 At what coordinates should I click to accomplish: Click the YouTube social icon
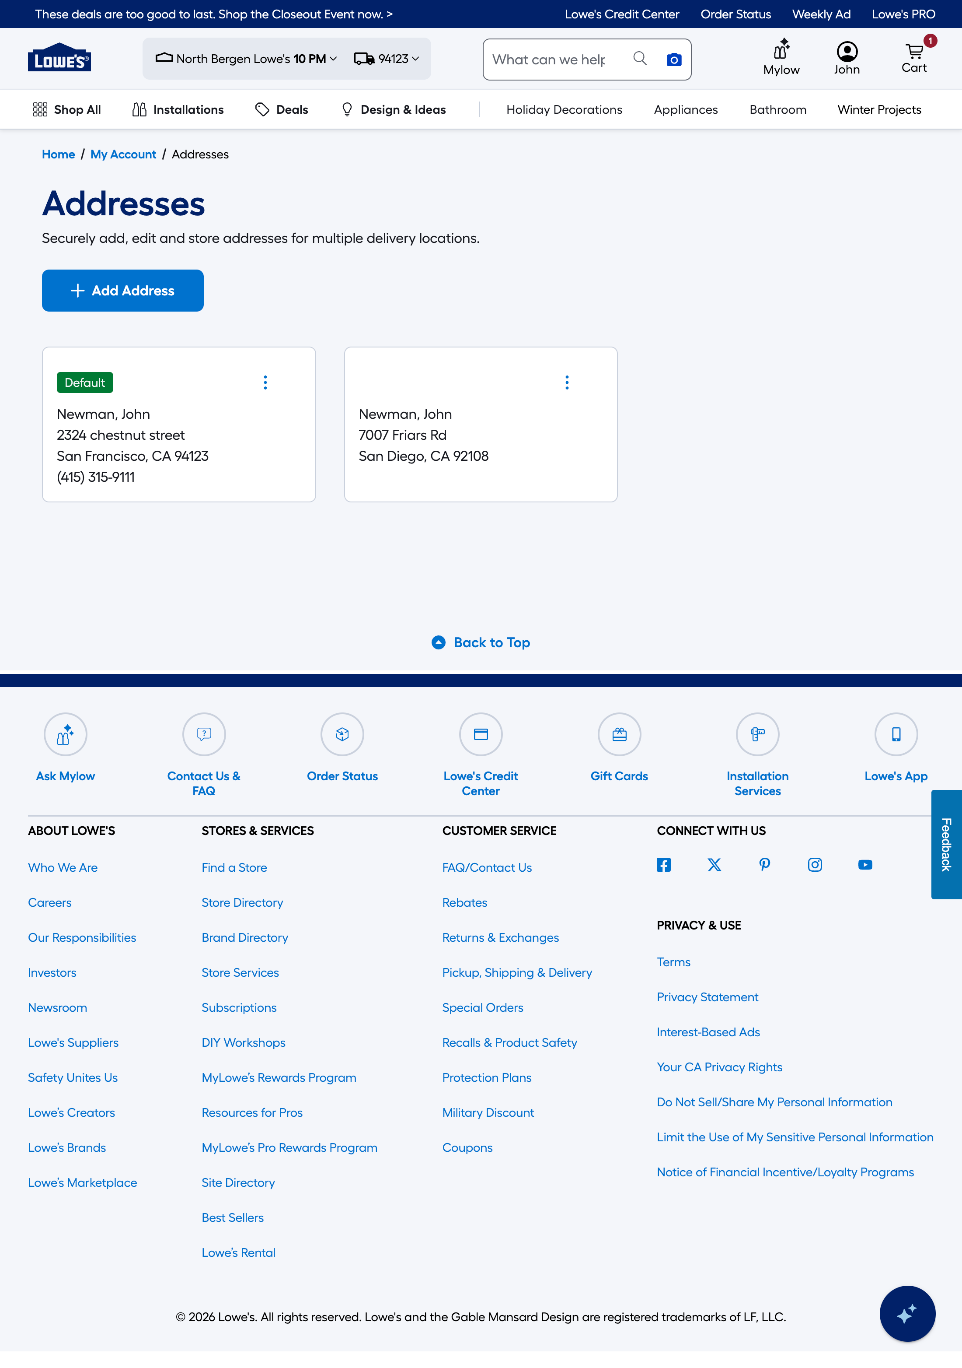(x=864, y=865)
